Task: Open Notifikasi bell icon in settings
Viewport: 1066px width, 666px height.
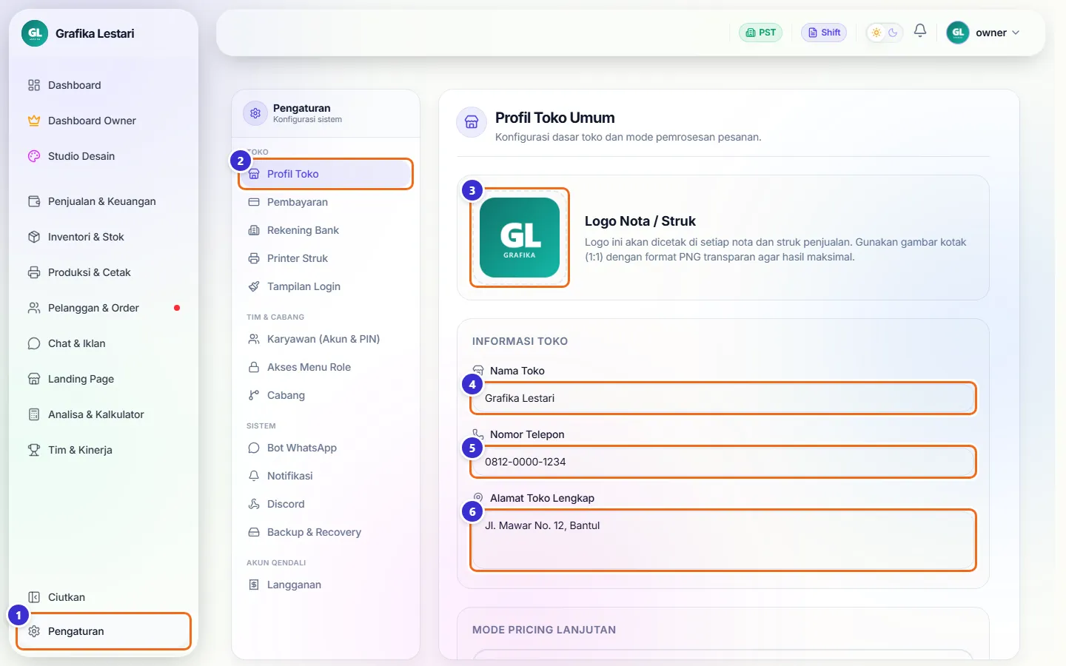Action: point(254,476)
